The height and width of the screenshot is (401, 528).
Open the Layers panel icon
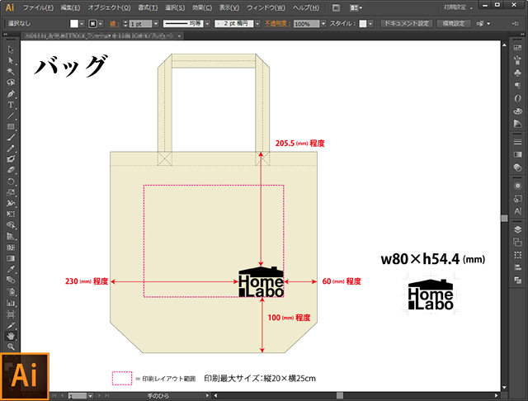[x=517, y=229]
